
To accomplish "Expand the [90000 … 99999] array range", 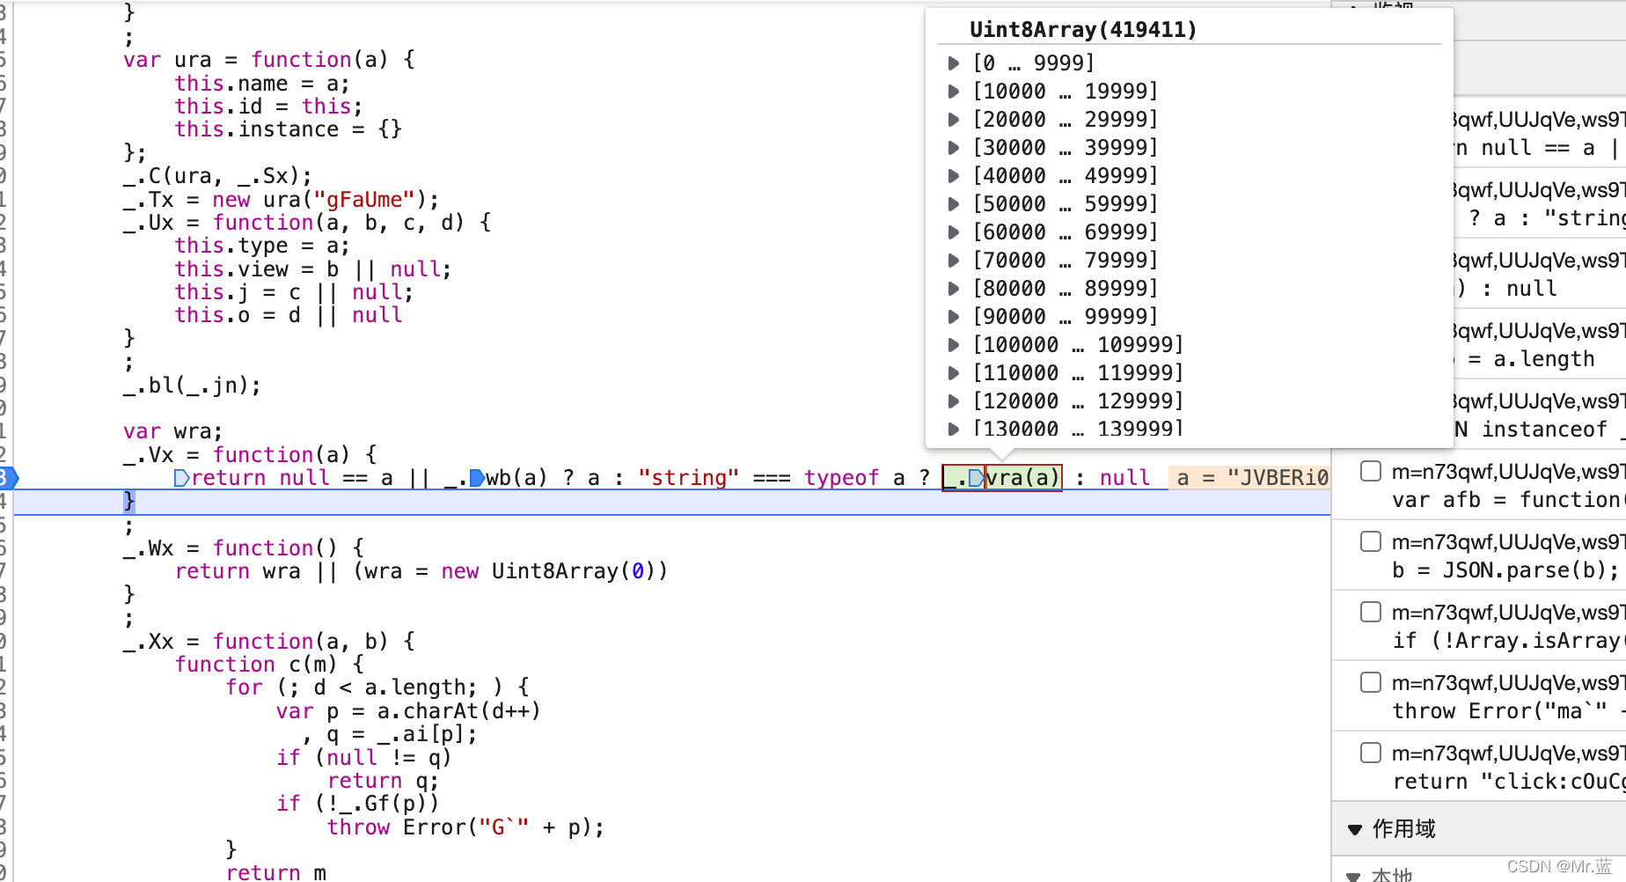I will [x=954, y=317].
